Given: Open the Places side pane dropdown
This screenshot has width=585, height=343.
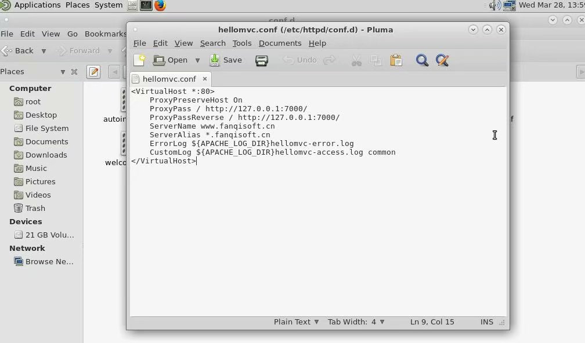Looking at the screenshot, I should 63,72.
